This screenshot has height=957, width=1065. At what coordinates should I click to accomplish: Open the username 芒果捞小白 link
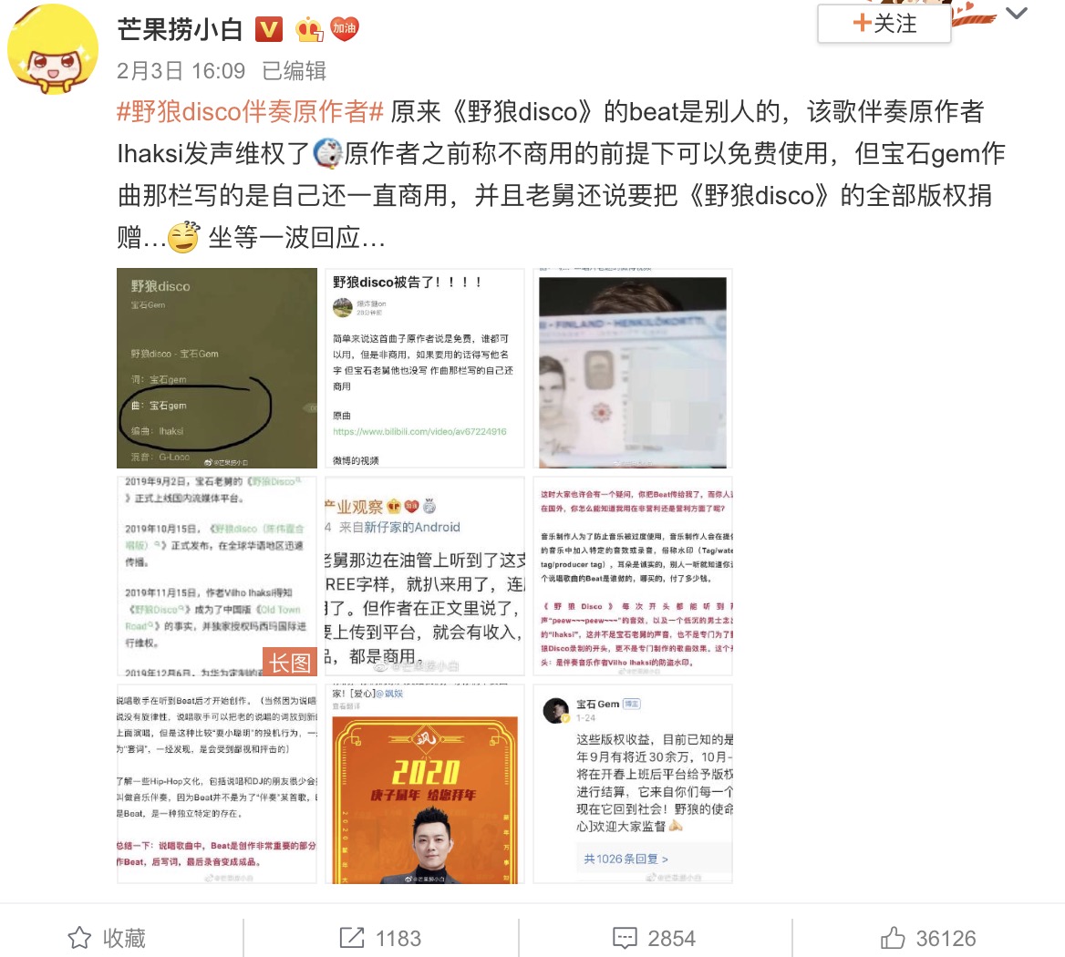(180, 29)
